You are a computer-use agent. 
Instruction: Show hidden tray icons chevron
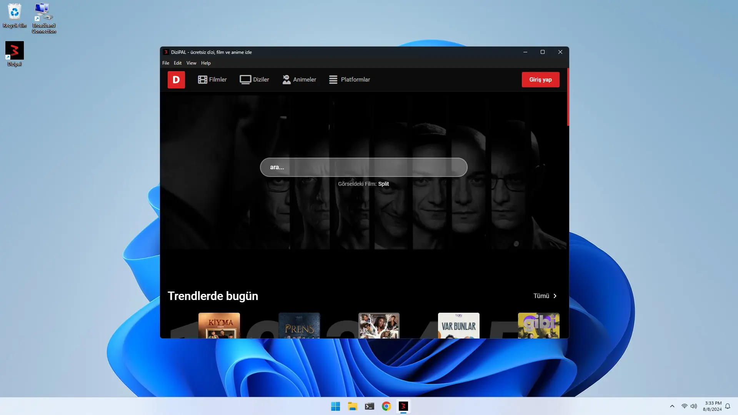click(x=672, y=406)
